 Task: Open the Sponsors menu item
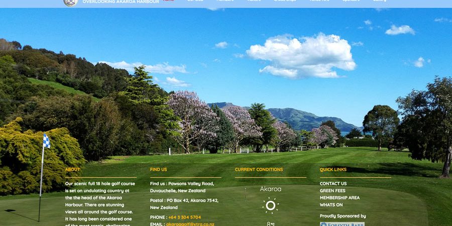351,1
